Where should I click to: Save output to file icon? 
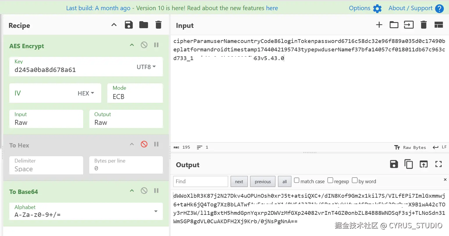point(394,164)
